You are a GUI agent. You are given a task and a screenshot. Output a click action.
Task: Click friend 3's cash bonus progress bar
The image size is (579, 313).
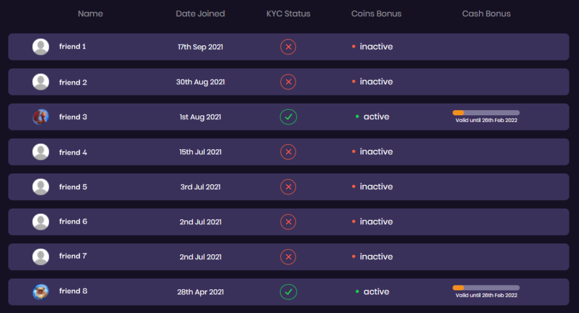(x=486, y=112)
